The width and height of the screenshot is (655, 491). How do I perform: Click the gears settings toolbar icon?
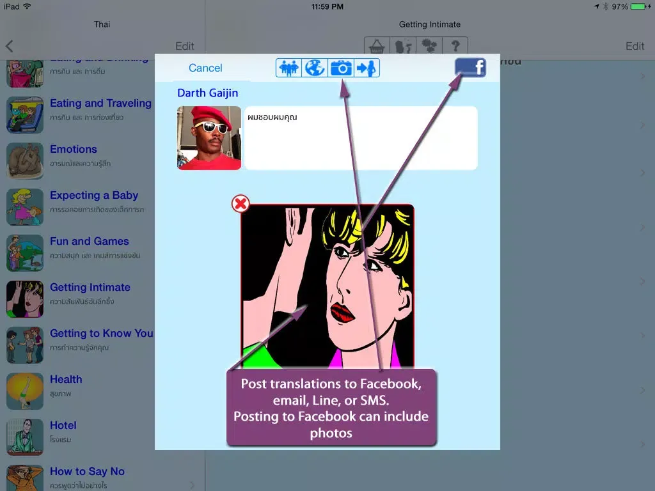pyautogui.click(x=429, y=45)
